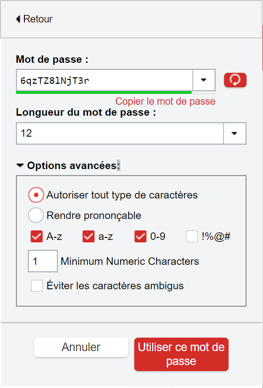Click the Annuler button

[x=81, y=348]
